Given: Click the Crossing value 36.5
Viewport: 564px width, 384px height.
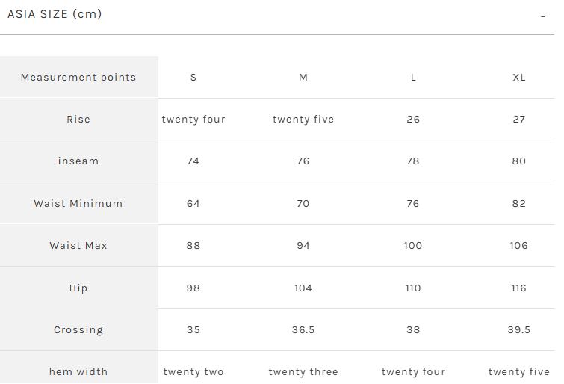Looking at the screenshot, I should tap(303, 329).
